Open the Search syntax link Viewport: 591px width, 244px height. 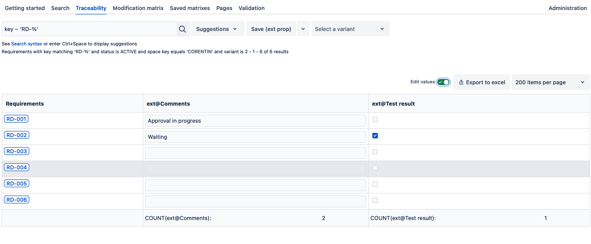[27, 44]
